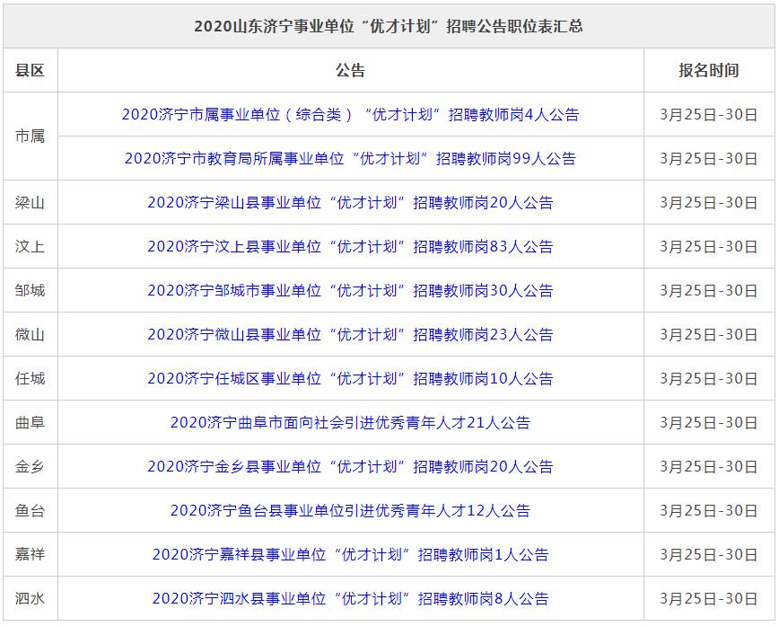The image size is (779, 626).
Task: Click the 3月25日-30日 date in 泗水 row
Action: pyautogui.click(x=709, y=598)
